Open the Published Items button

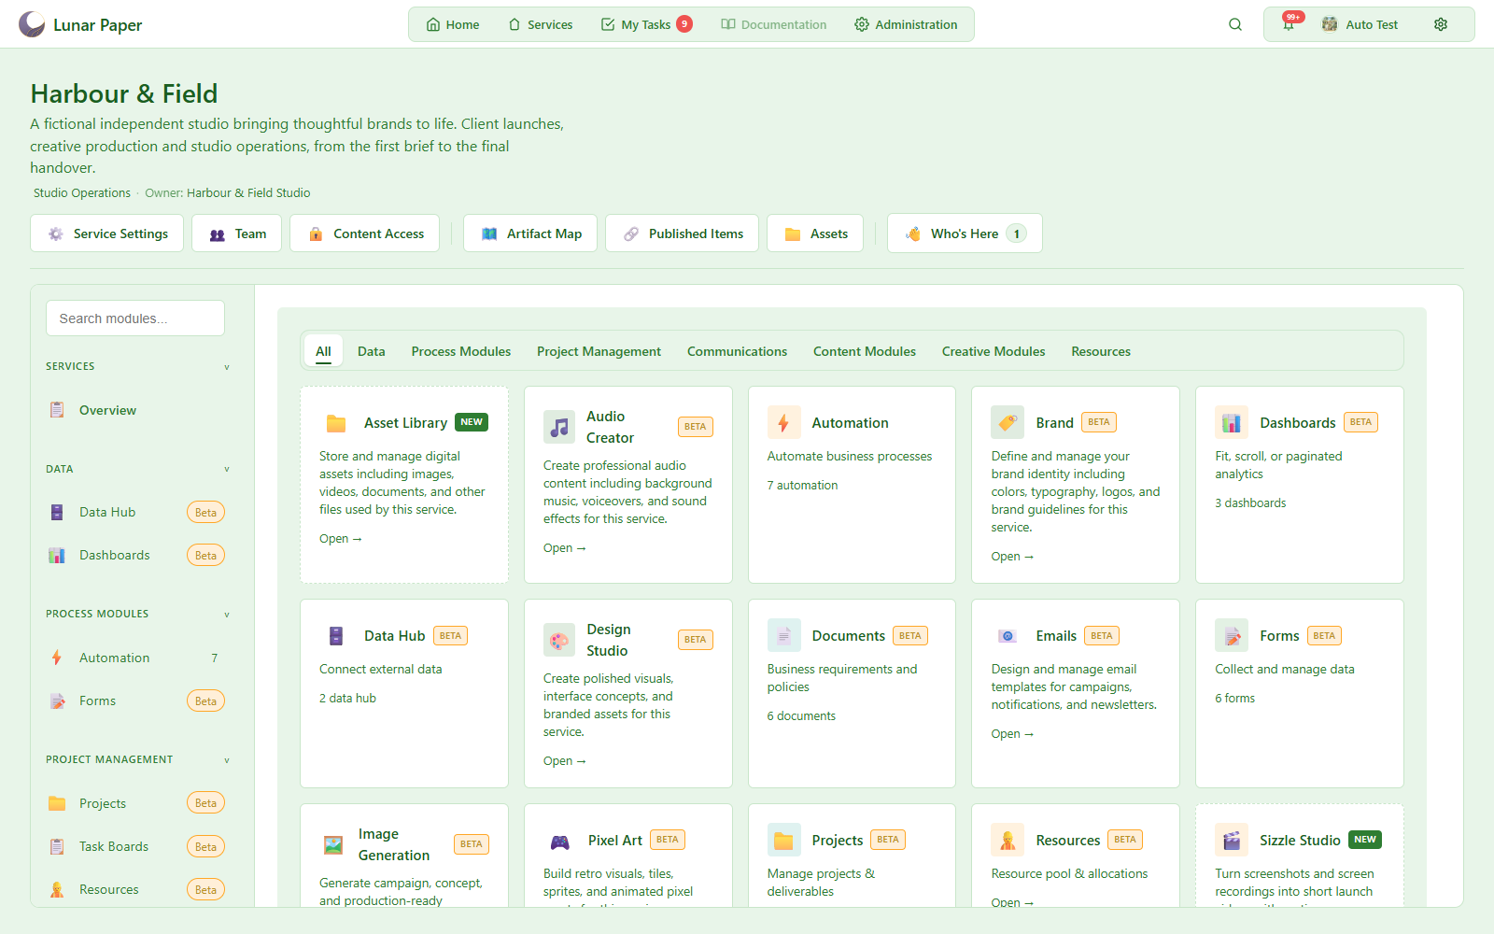pyautogui.click(x=682, y=233)
